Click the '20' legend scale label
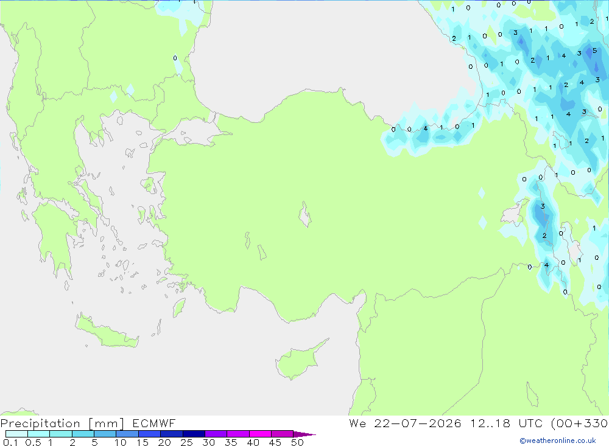Viewport: 609px width, 446px height. click(164, 442)
